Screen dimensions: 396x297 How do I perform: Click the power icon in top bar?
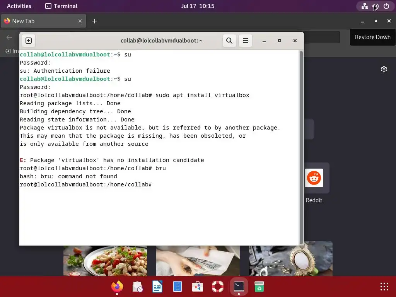tap(386, 6)
